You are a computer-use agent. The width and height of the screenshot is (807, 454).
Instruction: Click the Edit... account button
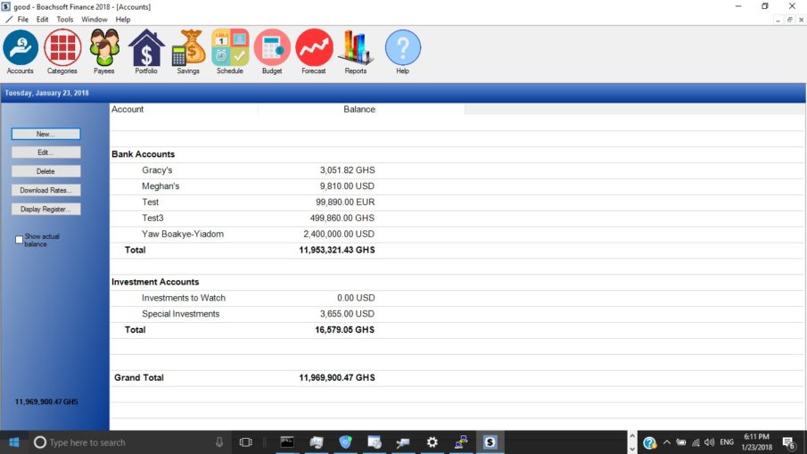(x=45, y=153)
